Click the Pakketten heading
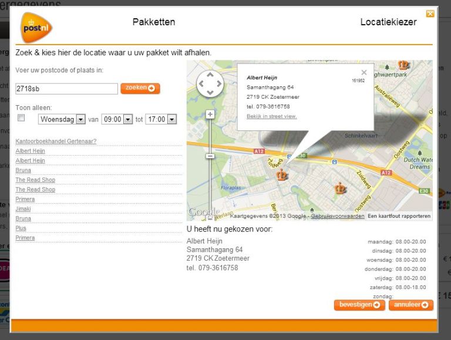 [154, 22]
